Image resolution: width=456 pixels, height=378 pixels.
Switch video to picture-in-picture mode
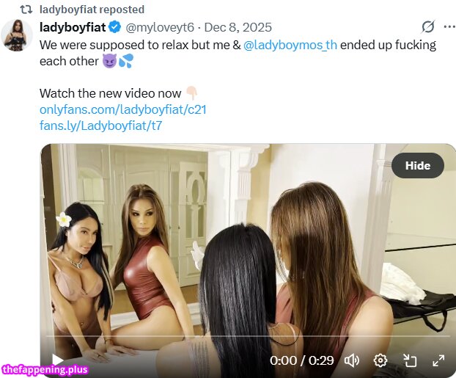point(410,361)
